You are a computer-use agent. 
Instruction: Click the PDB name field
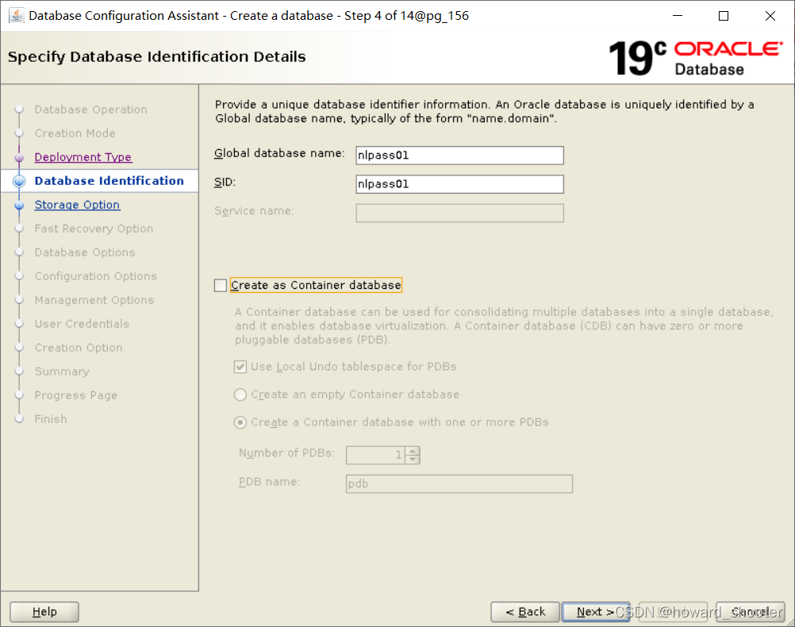(x=459, y=484)
